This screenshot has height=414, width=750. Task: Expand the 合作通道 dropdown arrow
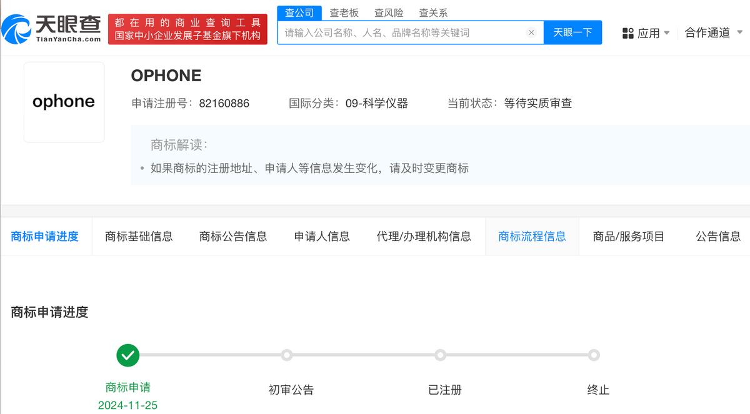coord(740,33)
